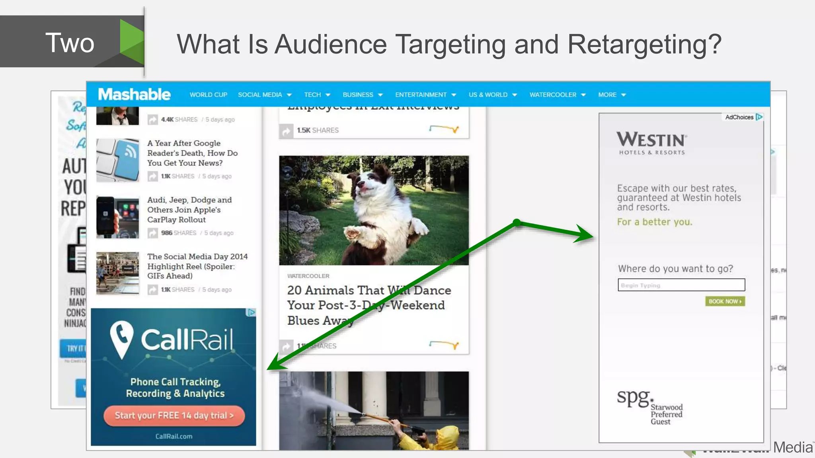Click share icon beside 1.5K shares
The width and height of the screenshot is (815, 458).
[x=286, y=131]
